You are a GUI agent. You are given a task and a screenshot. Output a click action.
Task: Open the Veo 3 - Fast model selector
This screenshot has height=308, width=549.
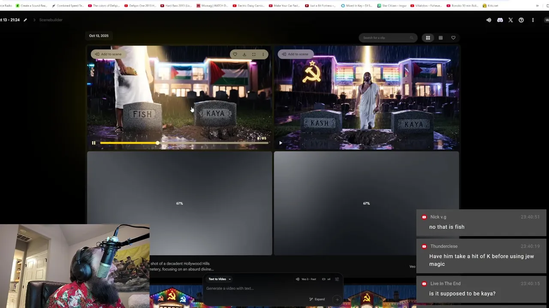306,279
